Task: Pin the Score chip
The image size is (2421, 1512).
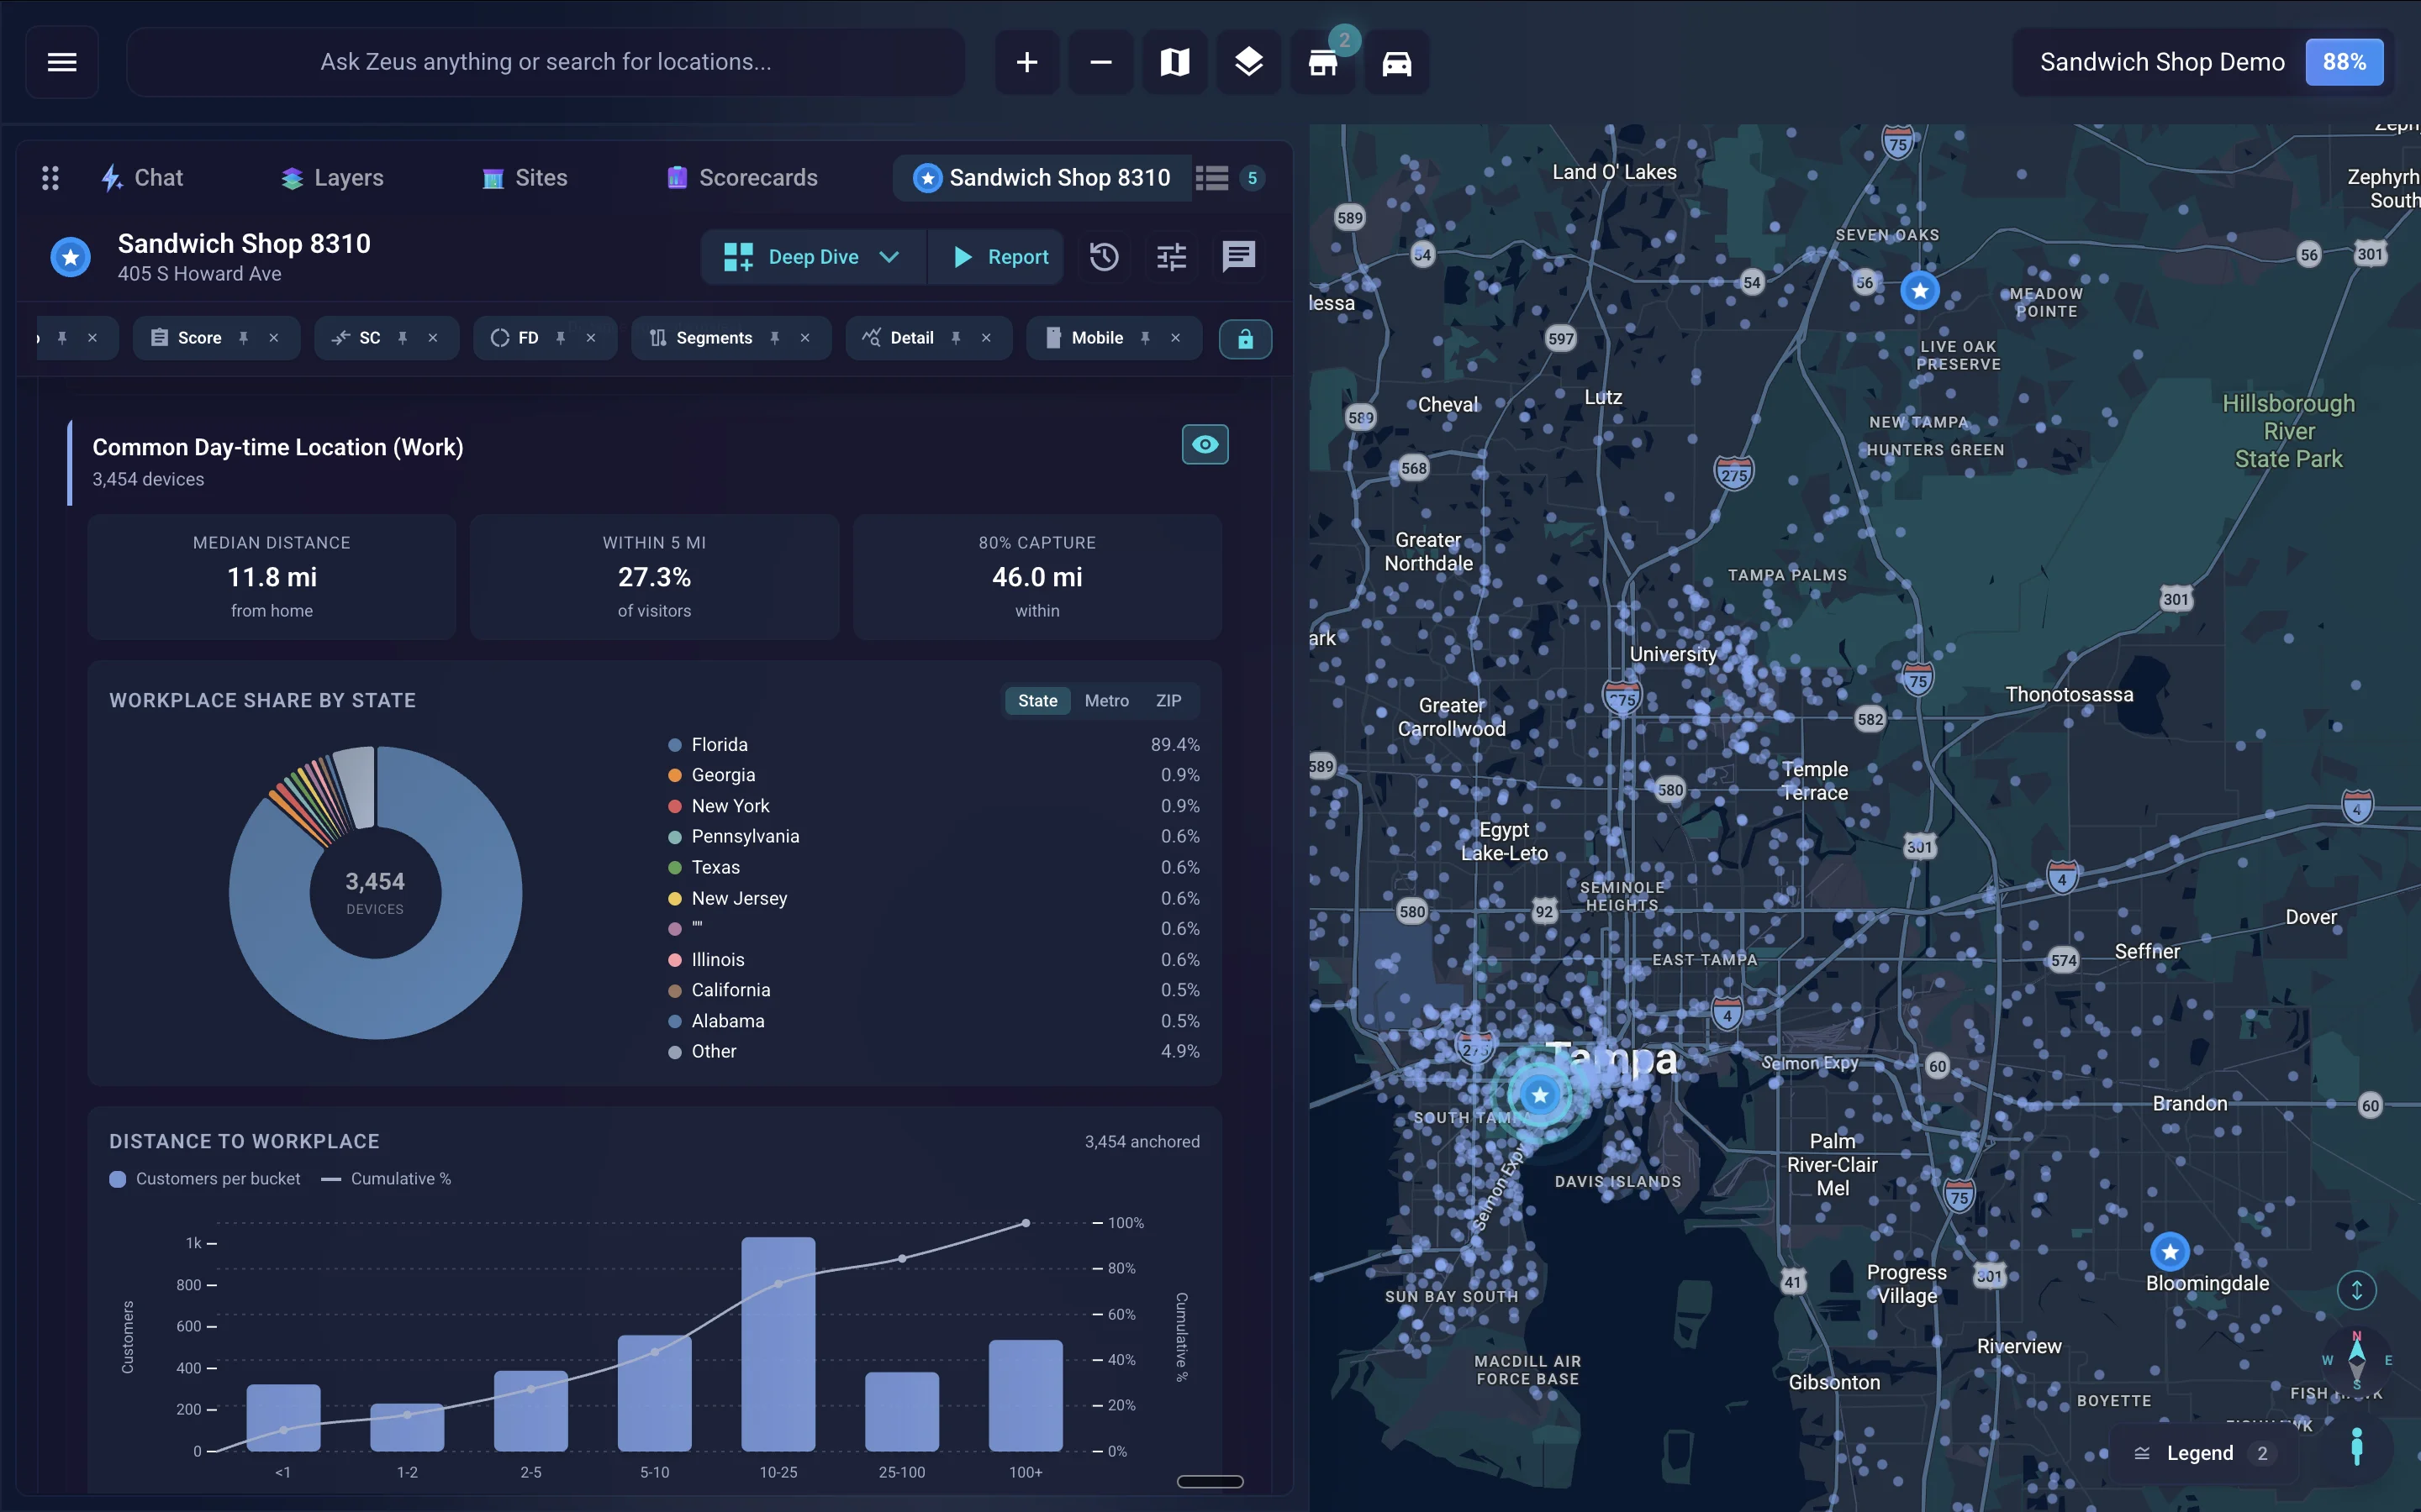Action: click(243, 338)
